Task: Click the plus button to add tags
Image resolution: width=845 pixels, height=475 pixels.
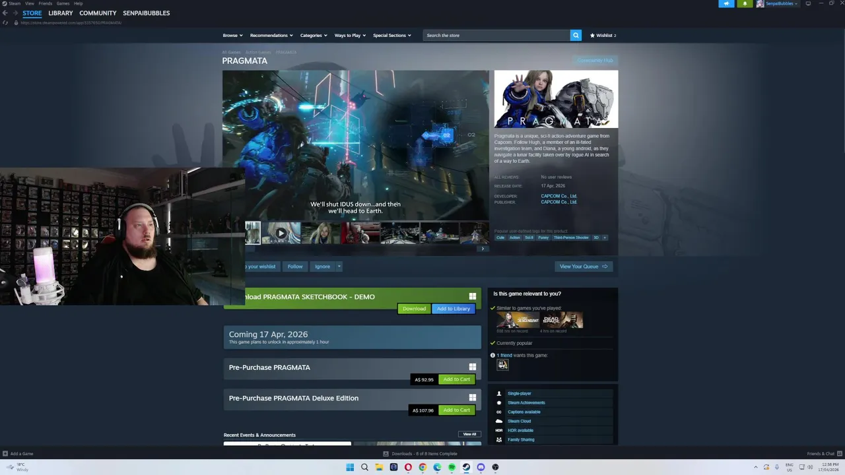Action: click(x=605, y=237)
